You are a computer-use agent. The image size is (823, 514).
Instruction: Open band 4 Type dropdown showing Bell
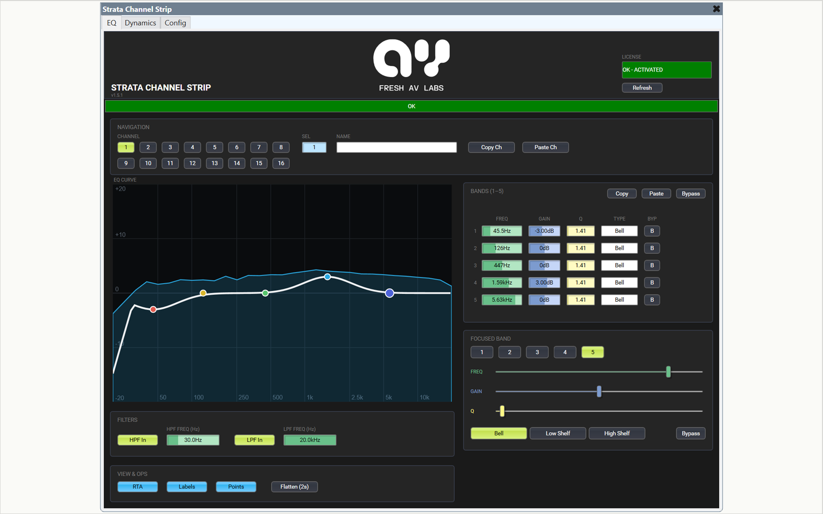point(619,283)
